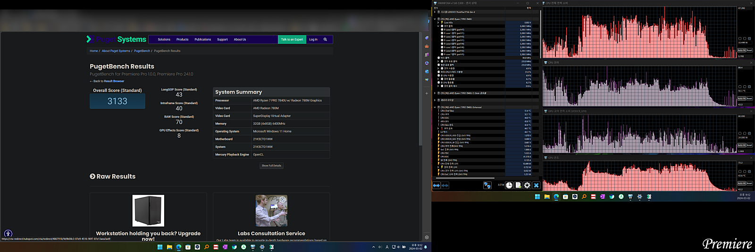Toggle the filled checkbox in GPU 코어 전력 소비 graph
Screen dimensions: 755x252
[x=749, y=133]
